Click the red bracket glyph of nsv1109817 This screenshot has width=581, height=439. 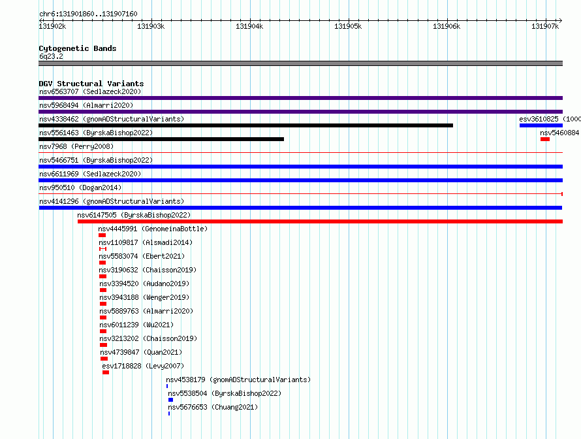tap(102, 249)
